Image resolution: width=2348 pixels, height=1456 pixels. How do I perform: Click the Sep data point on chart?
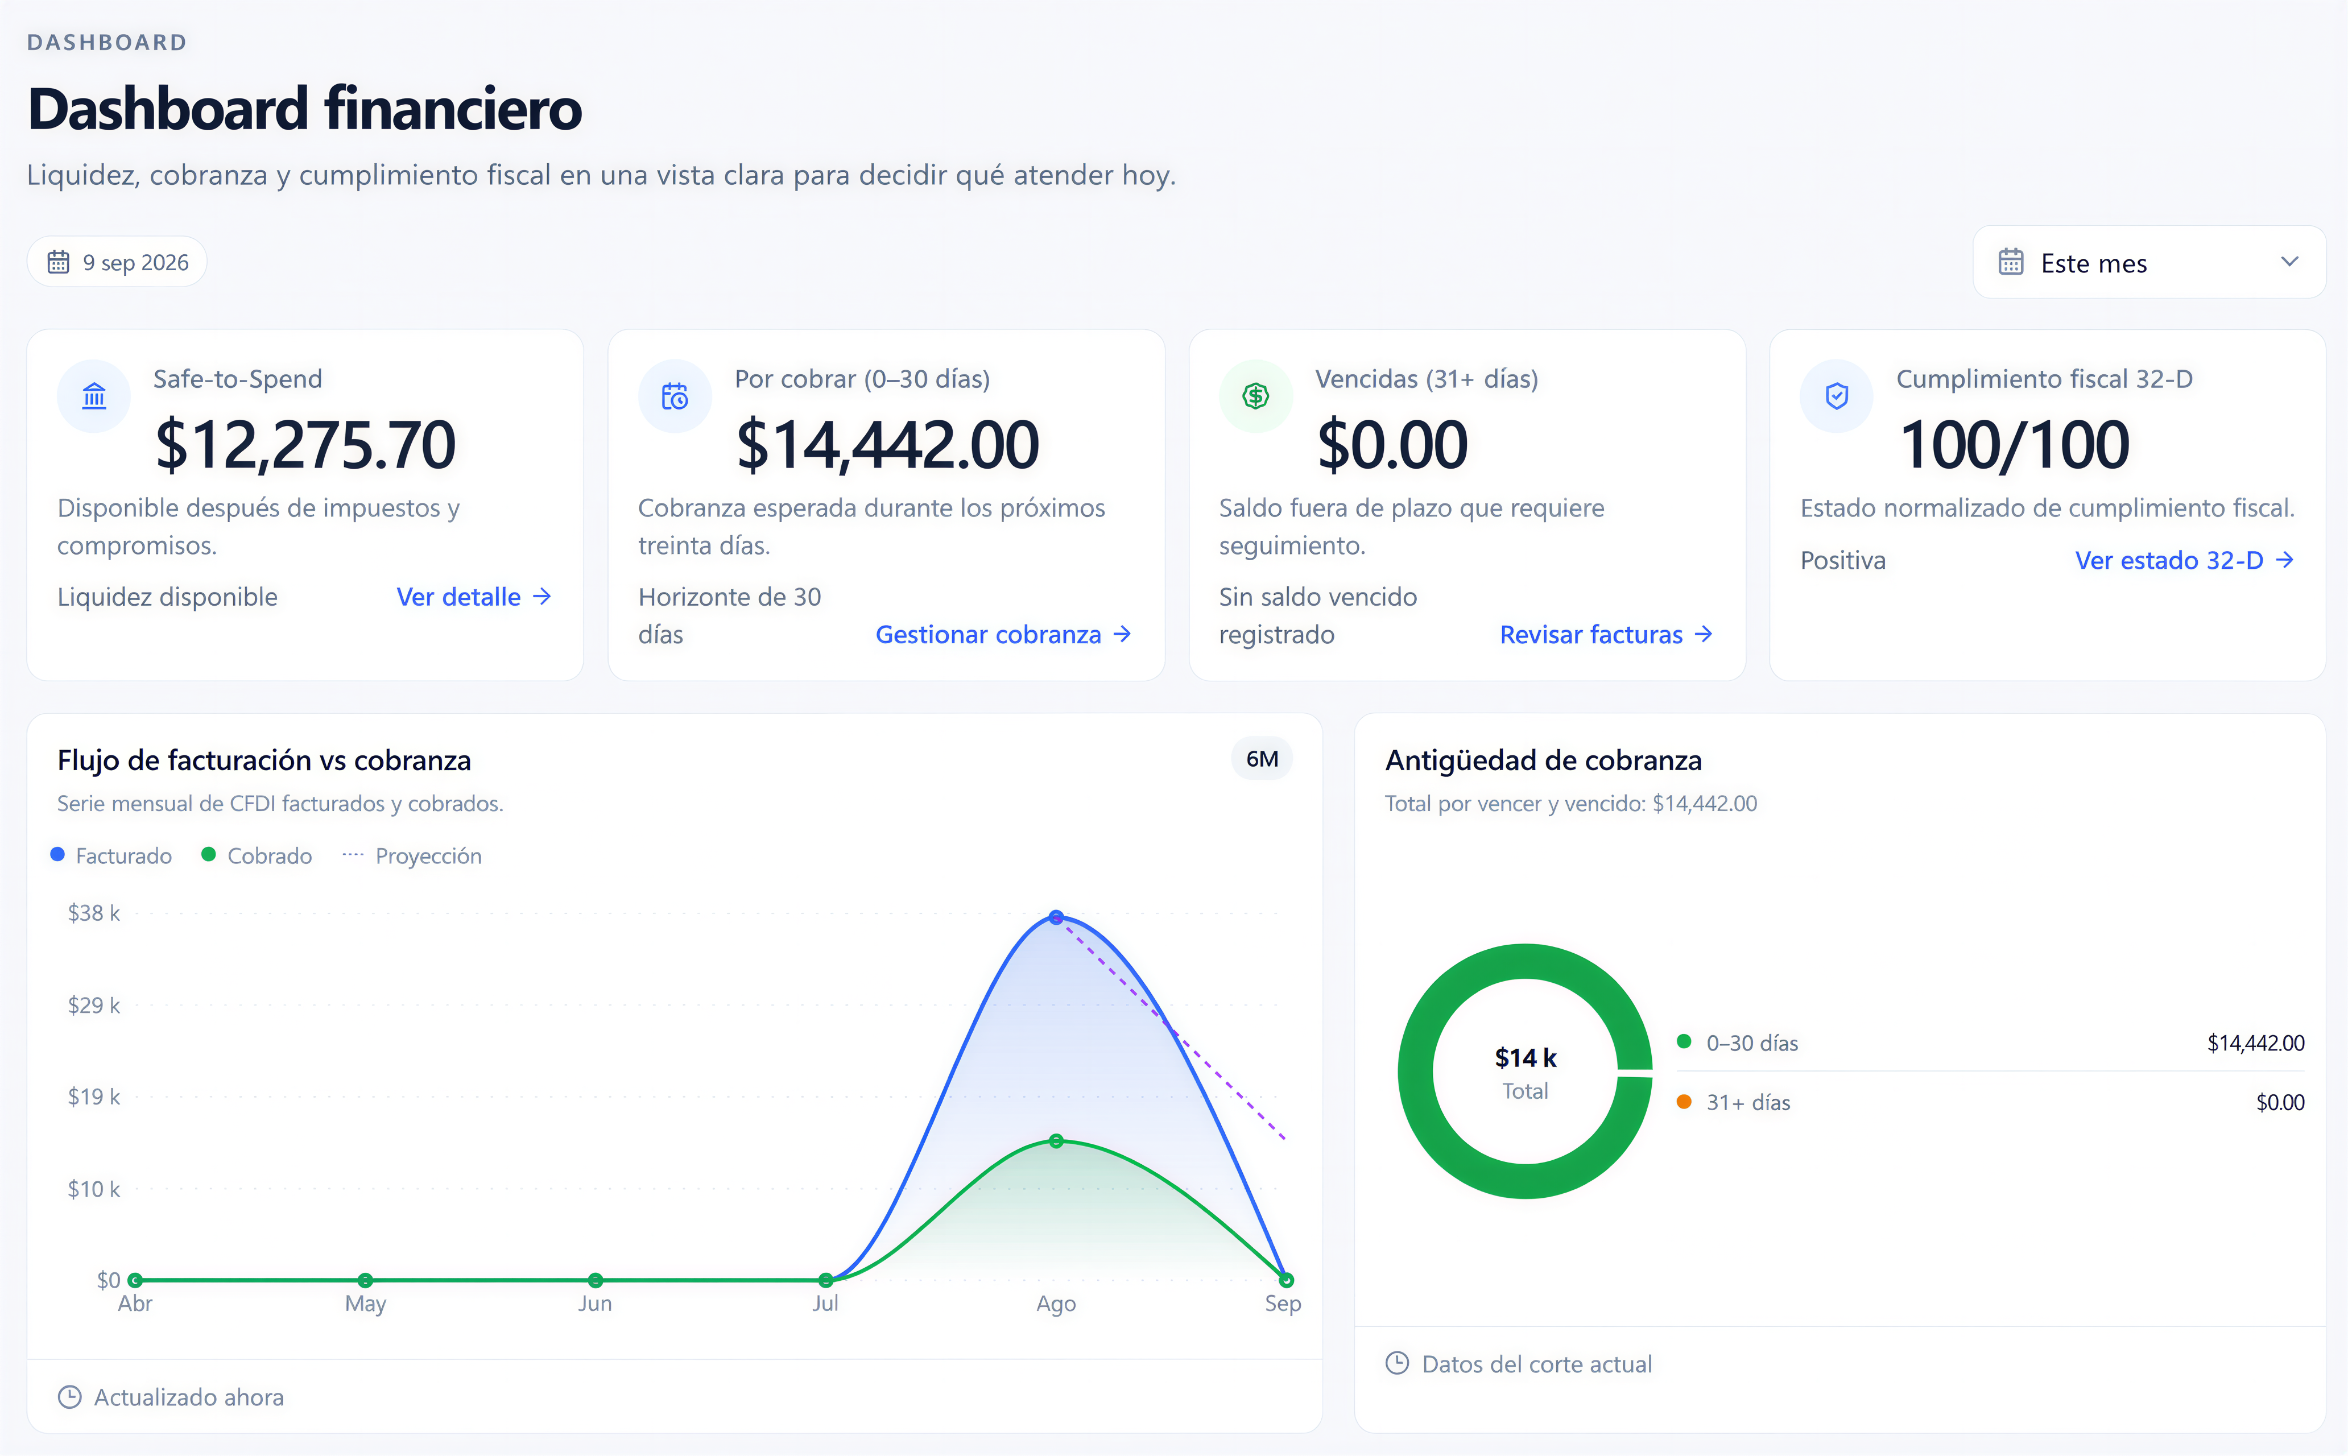1285,1280
